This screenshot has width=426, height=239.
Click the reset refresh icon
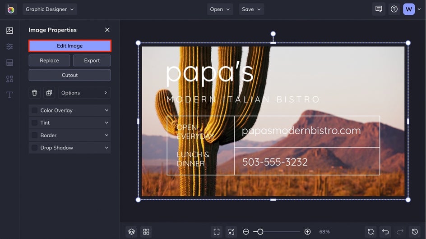370,232
